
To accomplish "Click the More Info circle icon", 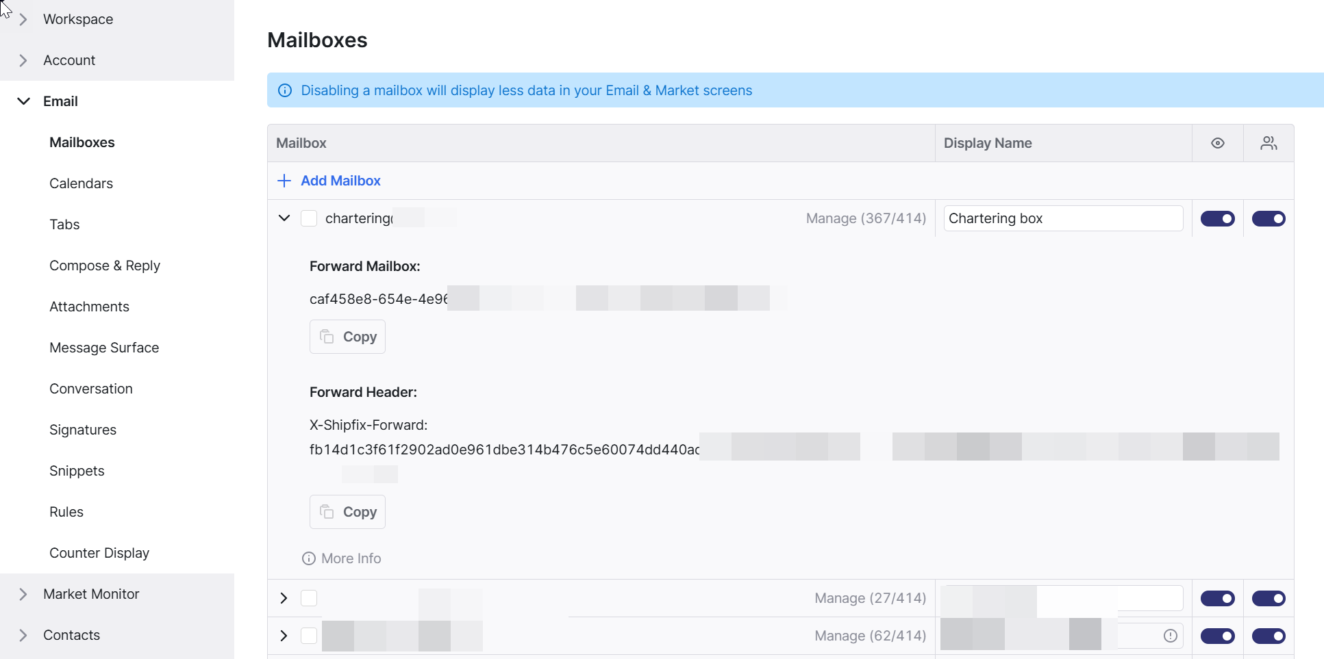I will click(x=309, y=558).
